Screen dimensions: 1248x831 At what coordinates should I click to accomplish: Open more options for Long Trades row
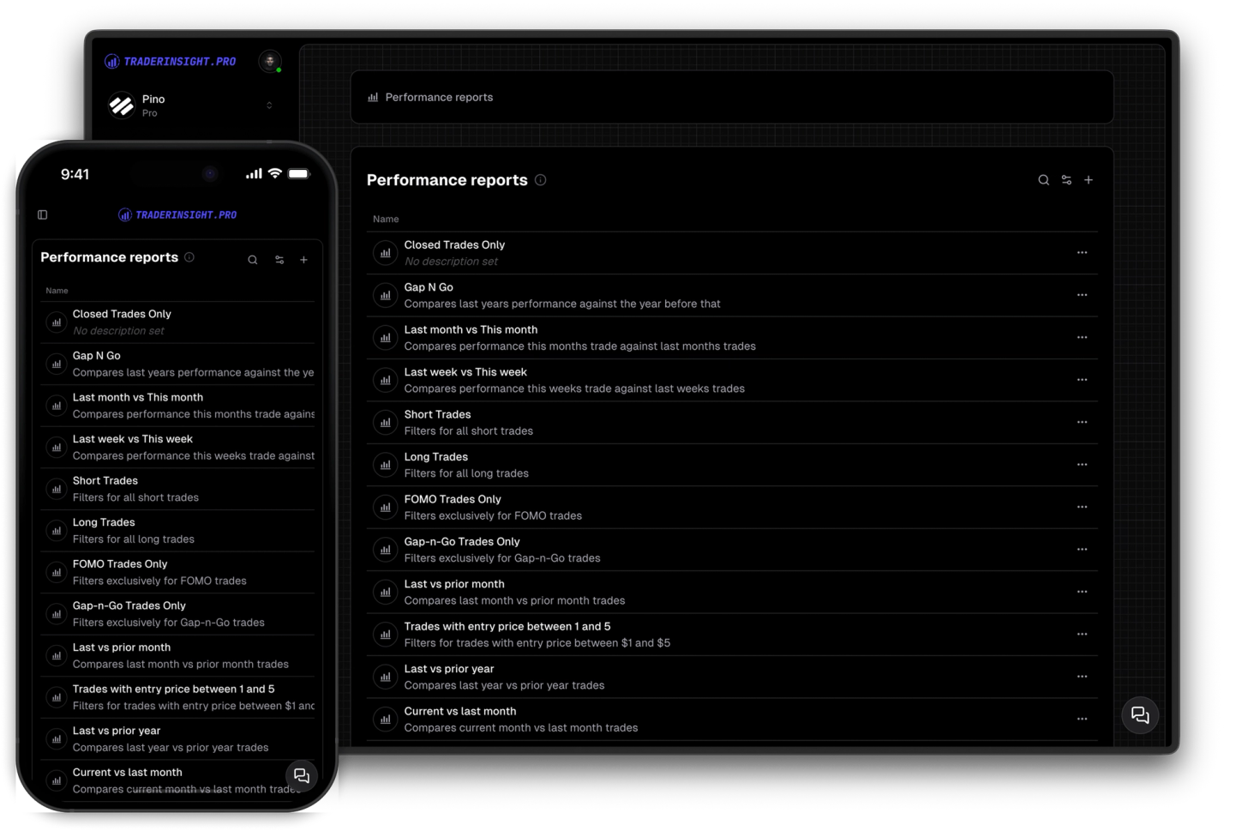(x=1083, y=465)
